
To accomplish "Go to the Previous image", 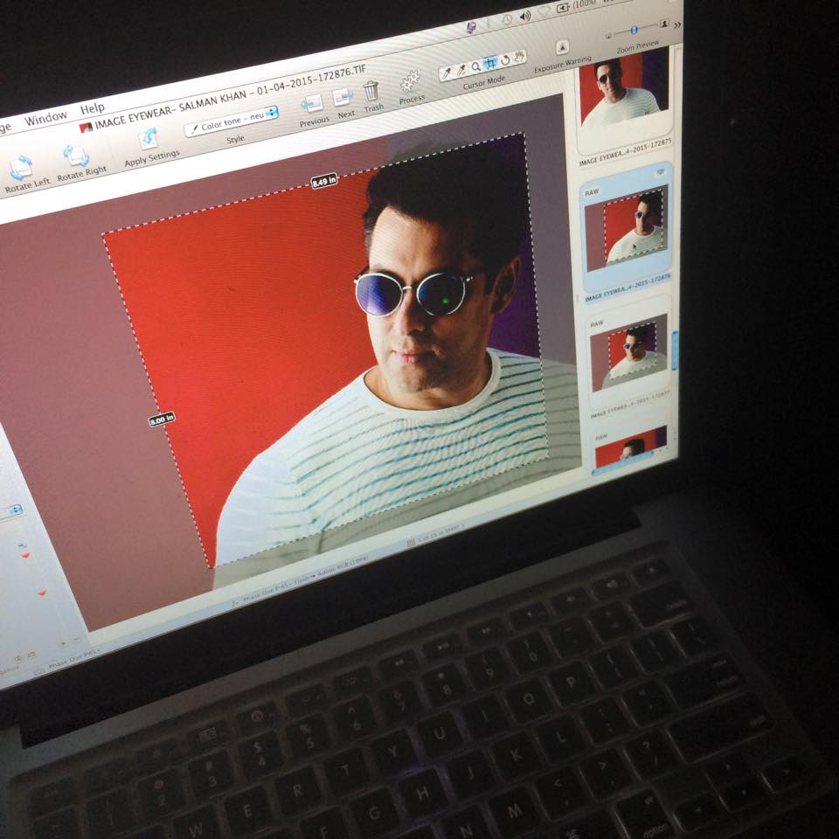I will coord(311,104).
